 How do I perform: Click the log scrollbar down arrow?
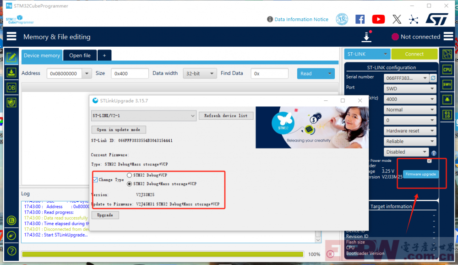318,240
